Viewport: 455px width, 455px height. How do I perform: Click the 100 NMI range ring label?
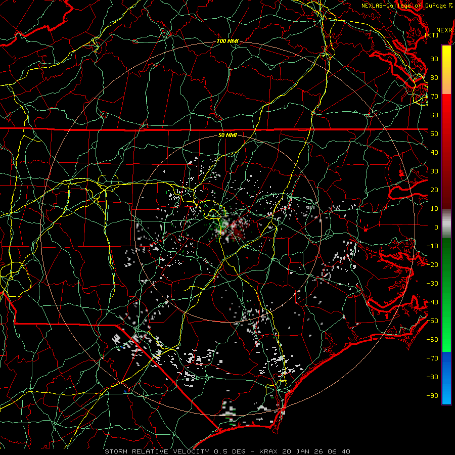[x=227, y=41]
